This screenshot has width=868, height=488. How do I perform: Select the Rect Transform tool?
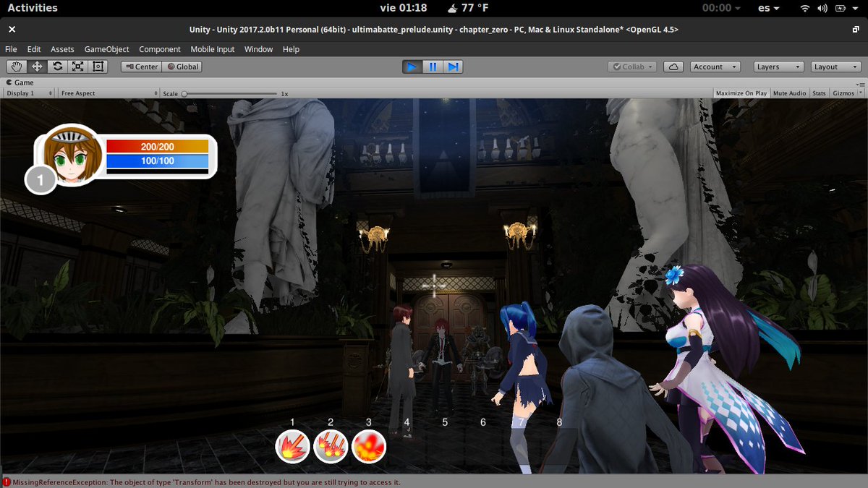click(x=98, y=67)
